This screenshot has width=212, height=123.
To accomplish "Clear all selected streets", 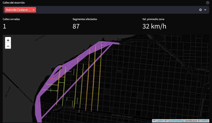I will tap(200, 10).
